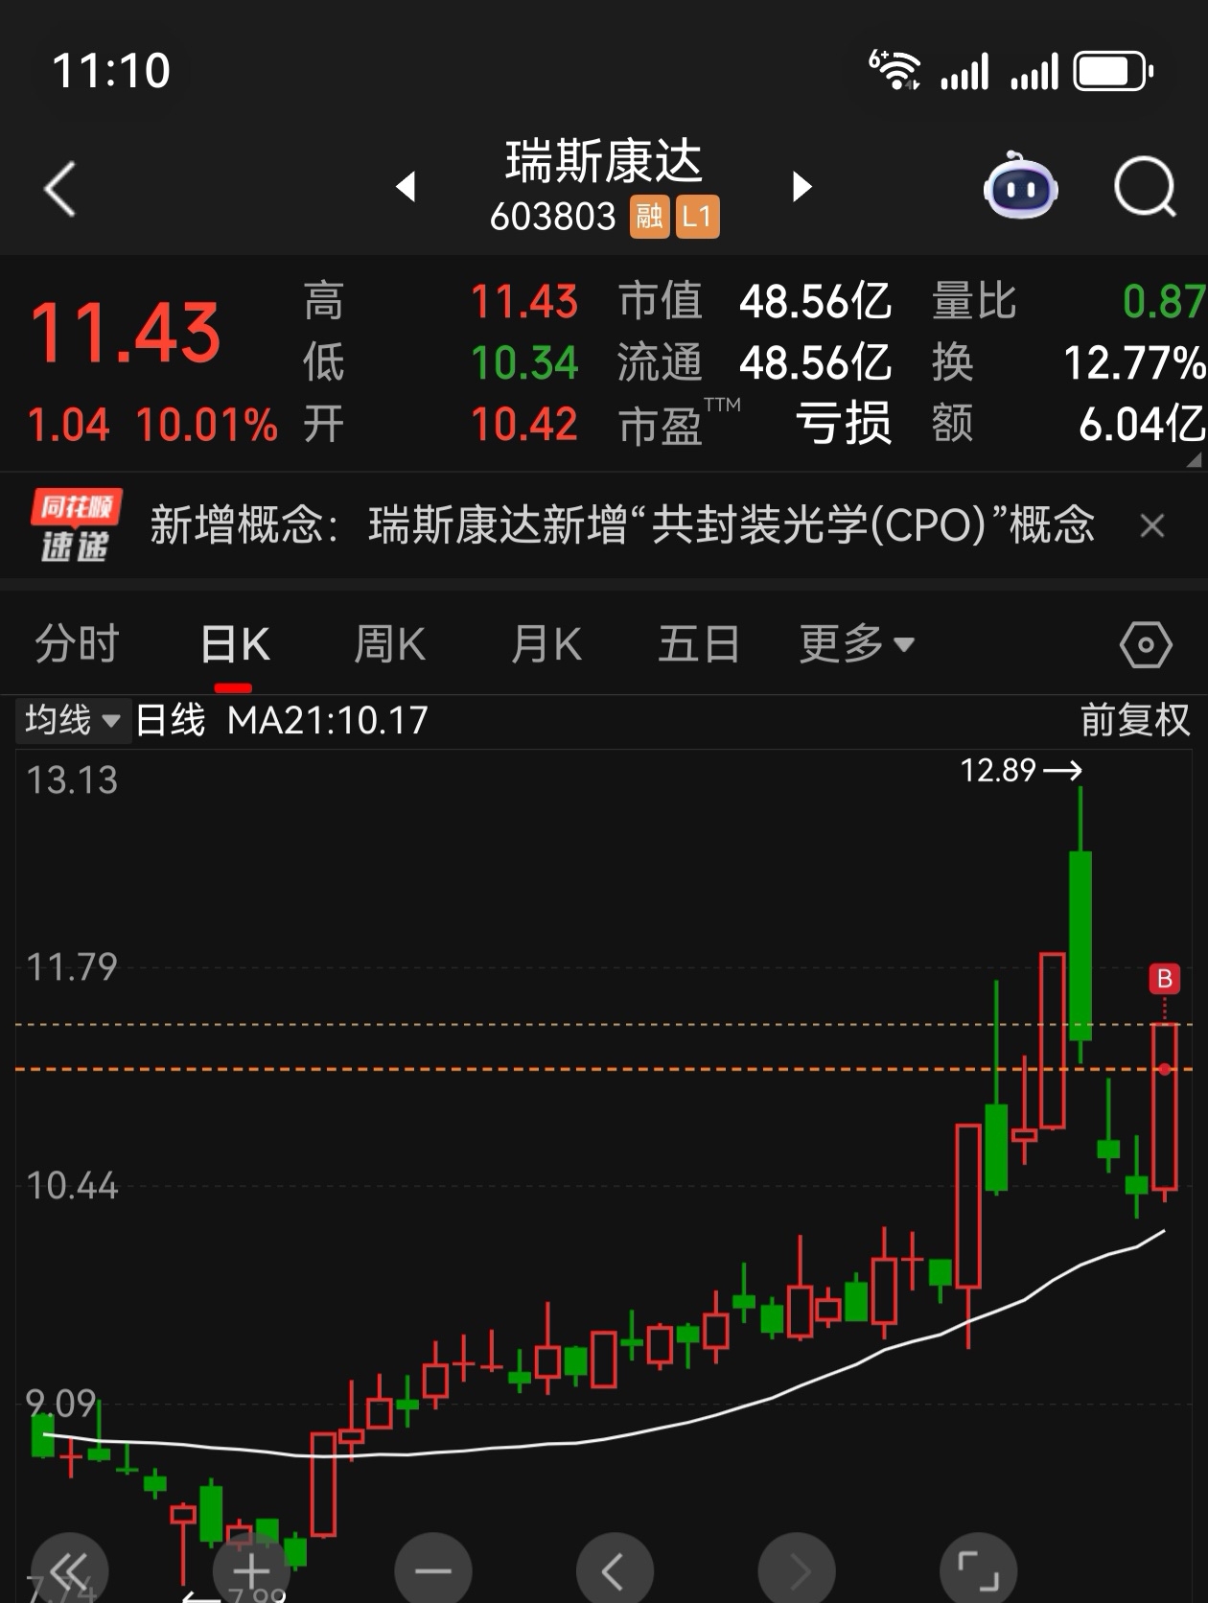
Task: Tap the 13.13 axis label
Action: tap(72, 780)
